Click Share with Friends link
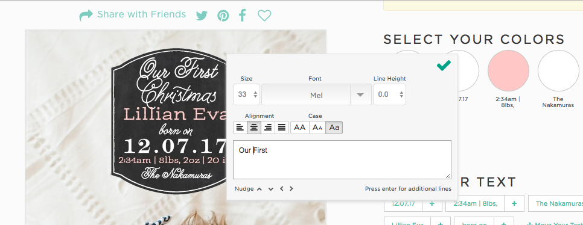The width and height of the screenshot is (583, 225). [141, 14]
